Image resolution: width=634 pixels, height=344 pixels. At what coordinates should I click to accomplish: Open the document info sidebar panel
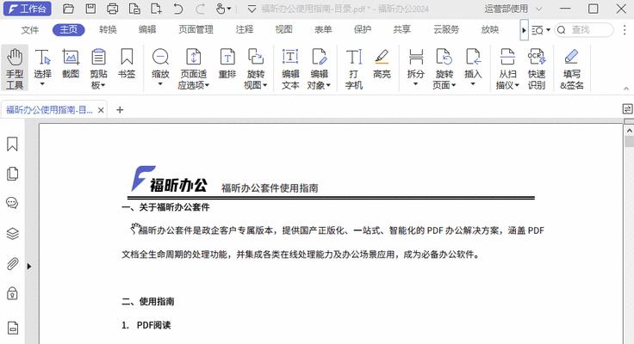(13, 328)
